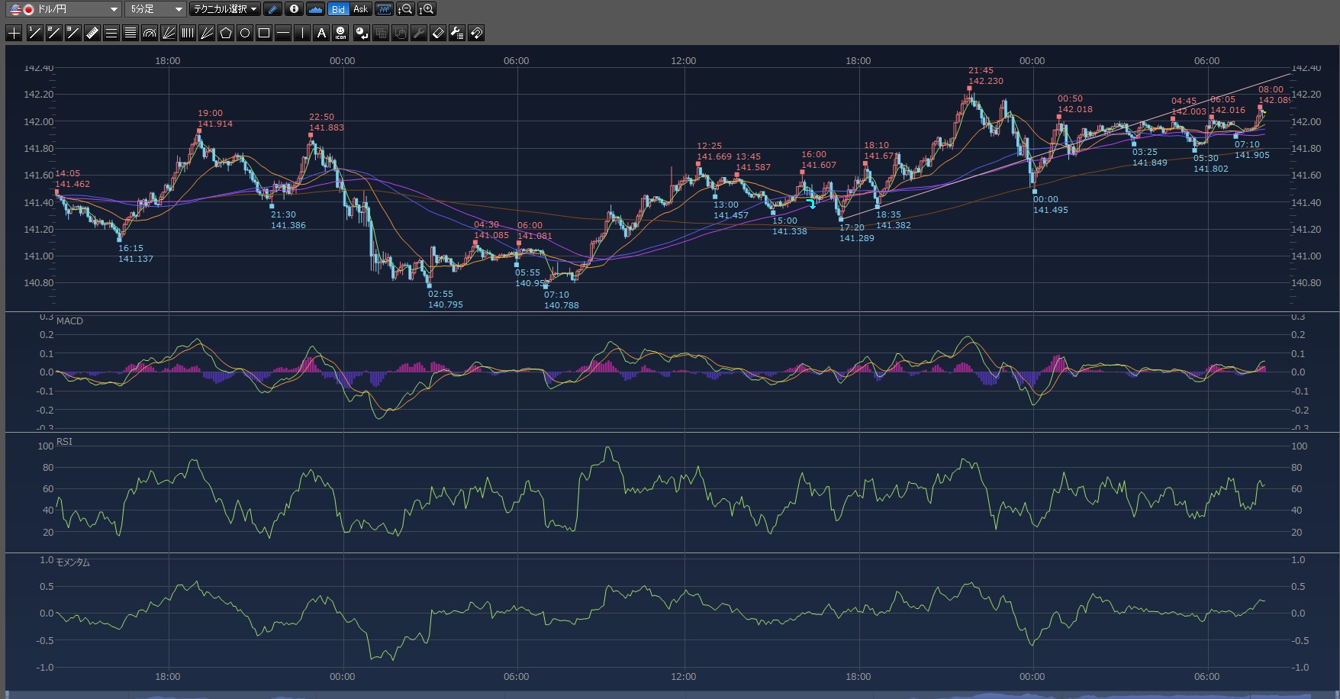Screen dimensions: 1340x699
Task: Select the crosshair cursor tool
Action: 14,33
